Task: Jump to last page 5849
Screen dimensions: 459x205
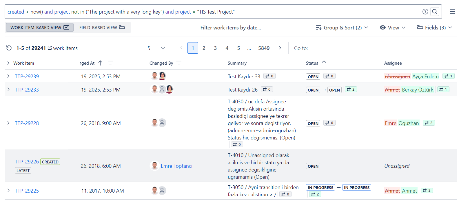Action: click(264, 48)
